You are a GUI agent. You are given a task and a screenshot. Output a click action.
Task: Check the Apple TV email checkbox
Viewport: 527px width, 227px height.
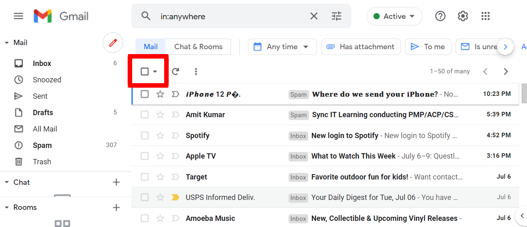144,156
